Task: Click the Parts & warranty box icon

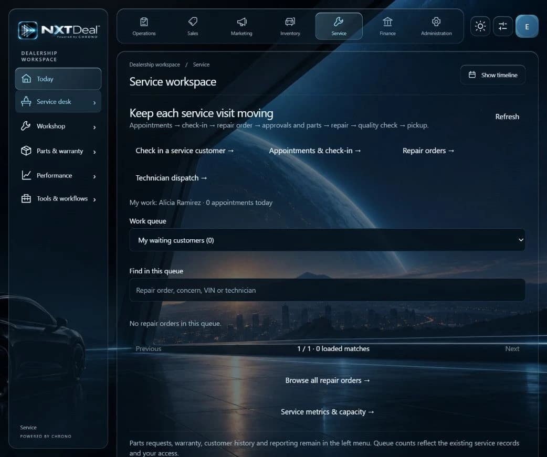Action: point(26,151)
